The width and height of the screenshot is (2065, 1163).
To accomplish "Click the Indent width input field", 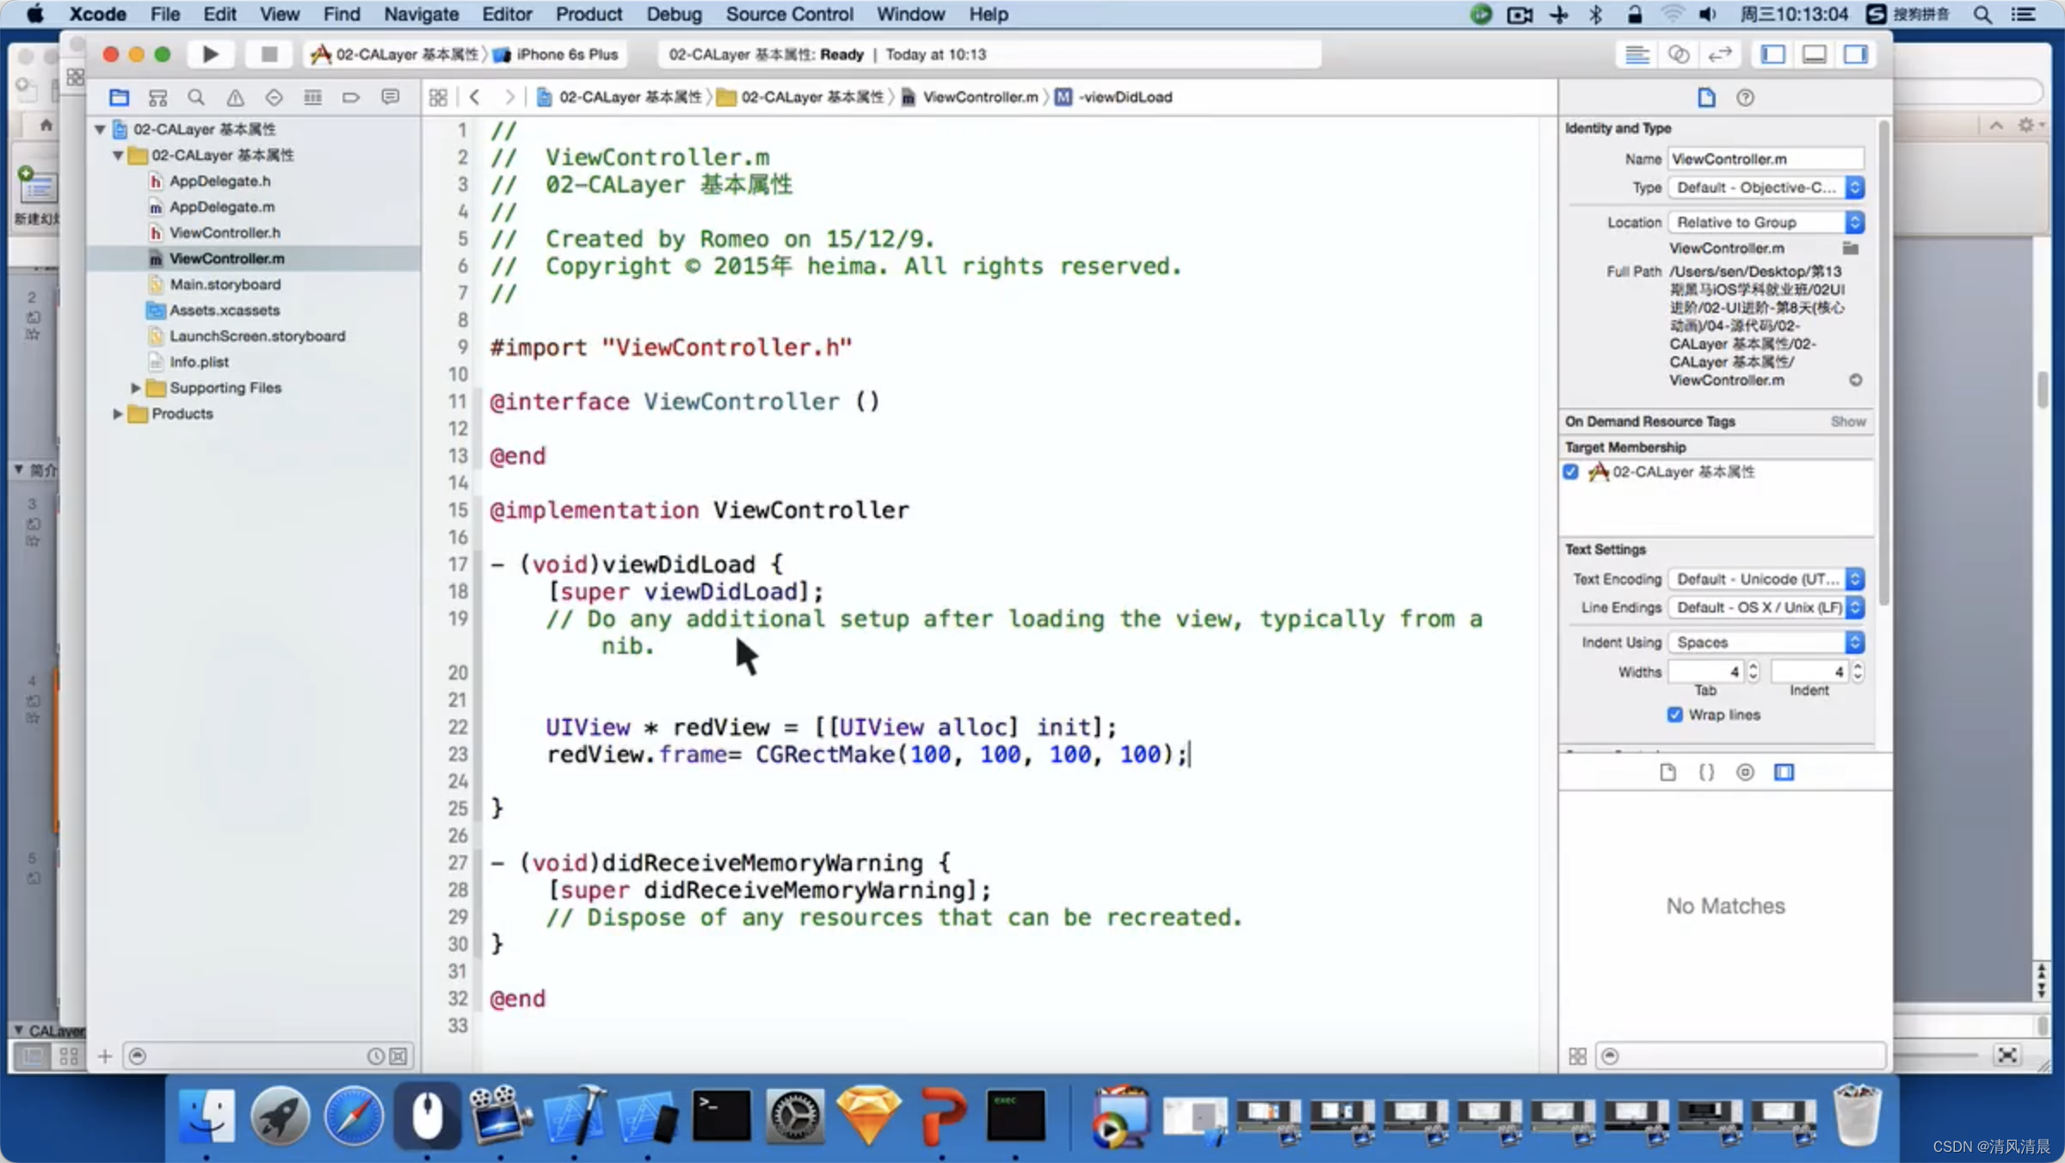I will [x=1807, y=669].
